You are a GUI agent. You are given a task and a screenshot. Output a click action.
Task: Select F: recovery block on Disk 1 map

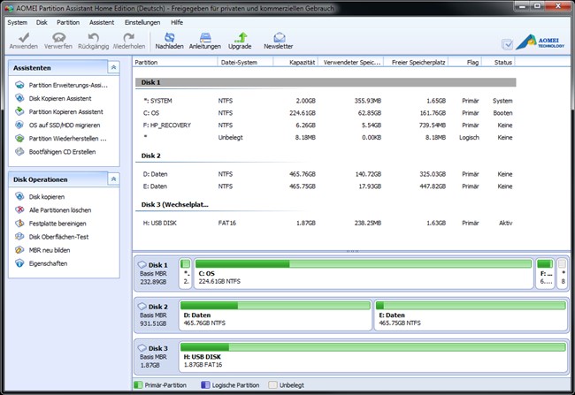point(545,273)
